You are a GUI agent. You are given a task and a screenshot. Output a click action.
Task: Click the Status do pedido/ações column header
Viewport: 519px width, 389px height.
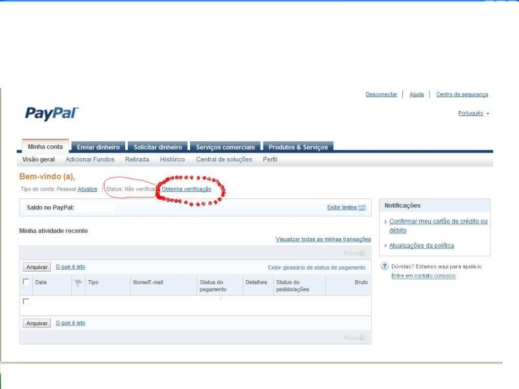[293, 286]
